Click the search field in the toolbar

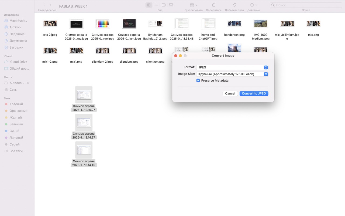tap(306, 5)
